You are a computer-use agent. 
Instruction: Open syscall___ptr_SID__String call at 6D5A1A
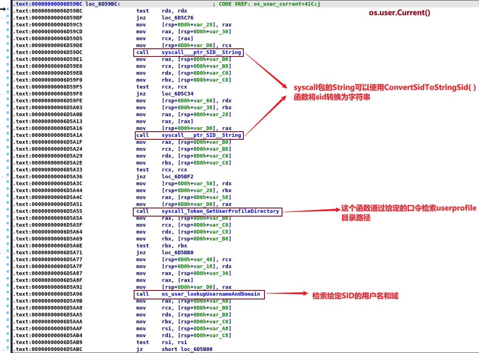(201, 135)
